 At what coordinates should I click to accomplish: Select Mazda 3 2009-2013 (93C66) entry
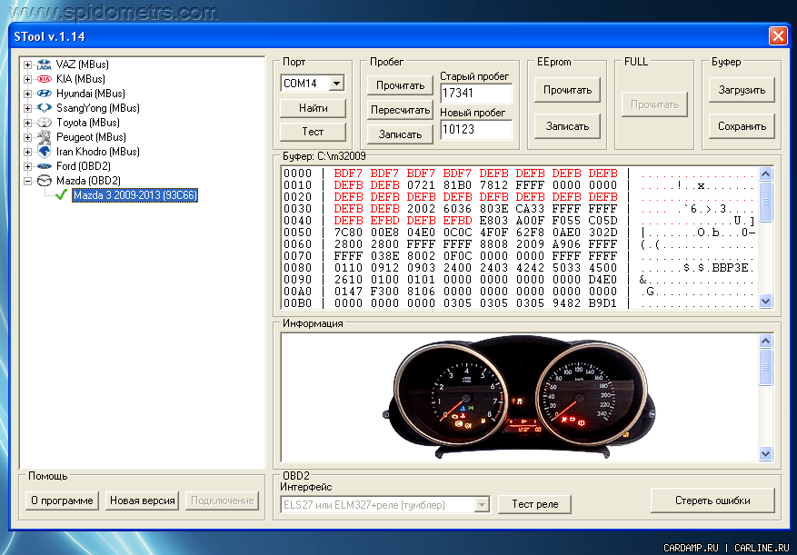[x=134, y=195]
